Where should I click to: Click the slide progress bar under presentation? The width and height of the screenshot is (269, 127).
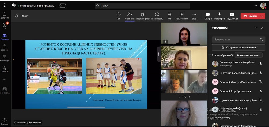coord(86,107)
